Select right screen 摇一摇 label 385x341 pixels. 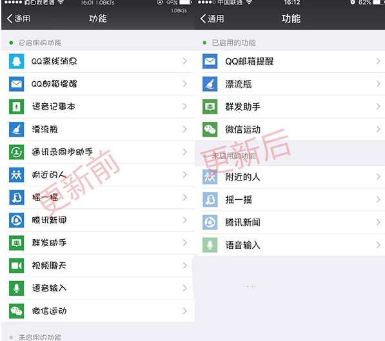(x=239, y=200)
